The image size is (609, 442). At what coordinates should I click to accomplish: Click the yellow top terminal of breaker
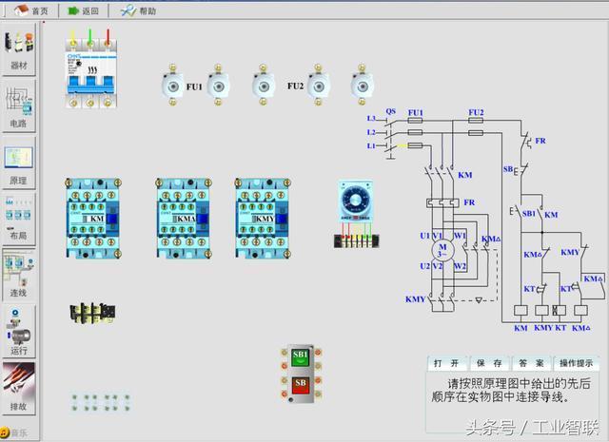[x=72, y=41]
